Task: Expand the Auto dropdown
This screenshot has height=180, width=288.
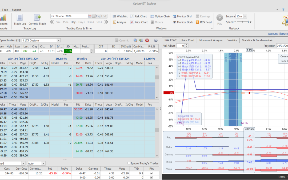Action: click(43, 163)
